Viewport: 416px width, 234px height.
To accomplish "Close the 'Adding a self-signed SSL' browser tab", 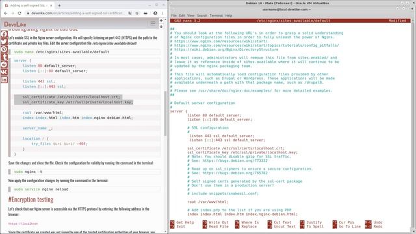I will (51, 5).
